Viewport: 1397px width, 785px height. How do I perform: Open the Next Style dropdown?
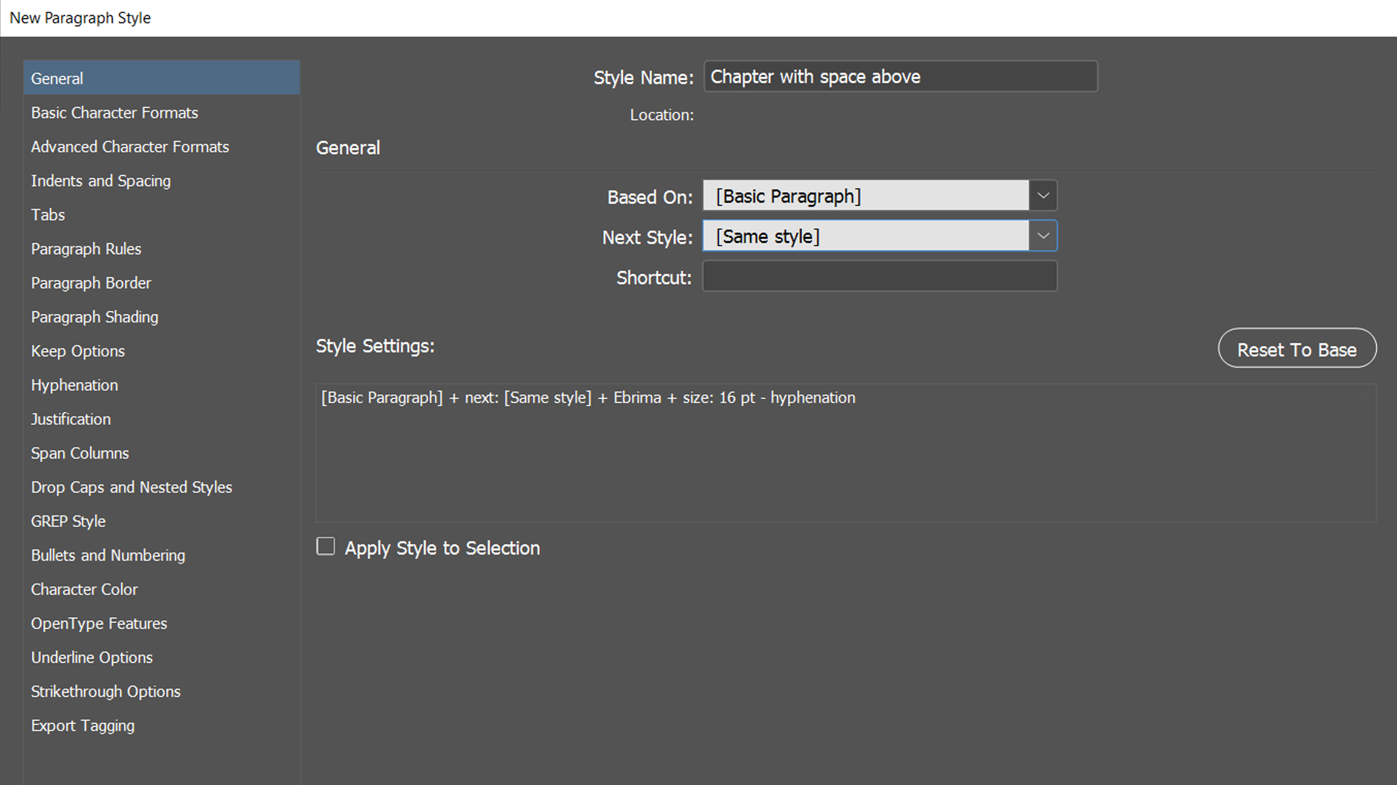(866, 235)
